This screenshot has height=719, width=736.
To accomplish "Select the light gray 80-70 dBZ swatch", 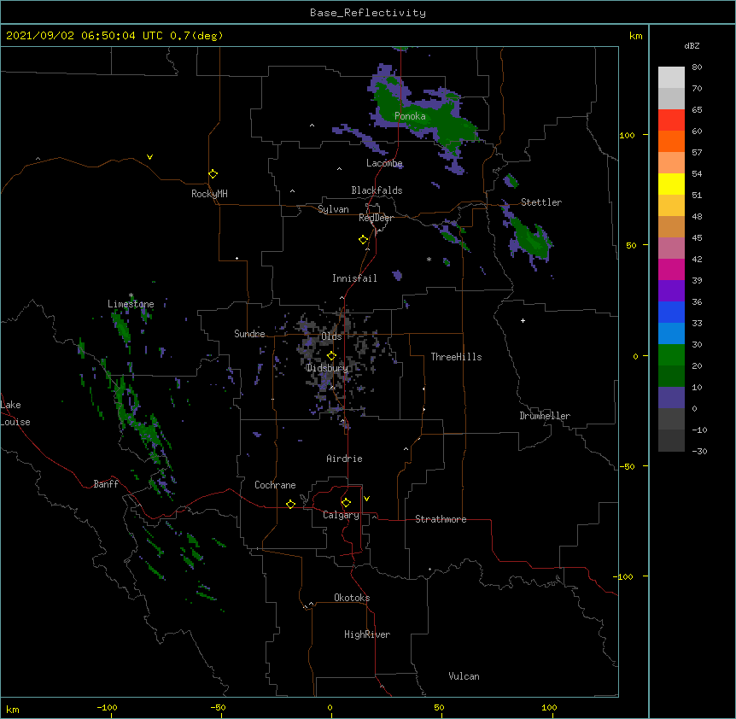I will [x=671, y=78].
